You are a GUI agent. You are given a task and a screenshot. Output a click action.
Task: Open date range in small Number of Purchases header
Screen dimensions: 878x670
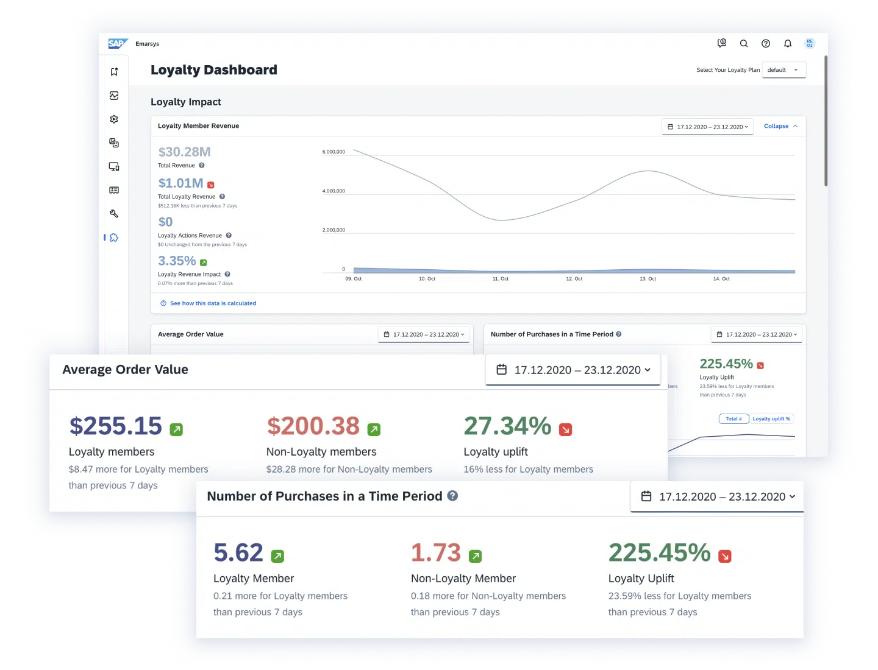pos(757,334)
